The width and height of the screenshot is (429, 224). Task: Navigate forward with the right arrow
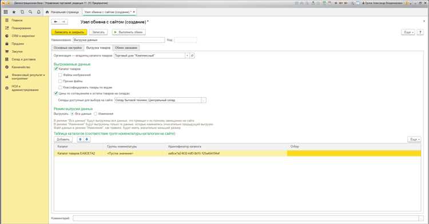(x=63, y=22)
